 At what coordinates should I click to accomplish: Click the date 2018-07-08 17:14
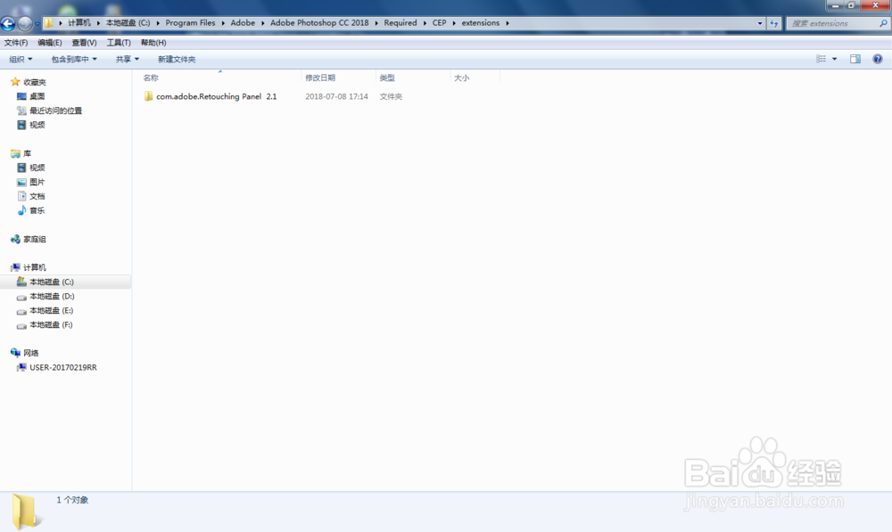(336, 96)
